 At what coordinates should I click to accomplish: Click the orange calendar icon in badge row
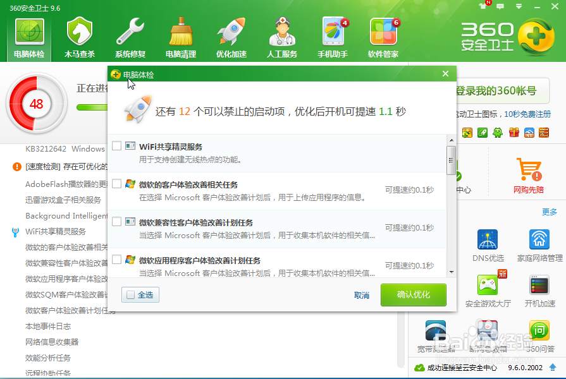click(x=544, y=133)
